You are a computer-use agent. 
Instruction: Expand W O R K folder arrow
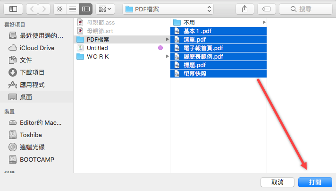click(x=168, y=56)
